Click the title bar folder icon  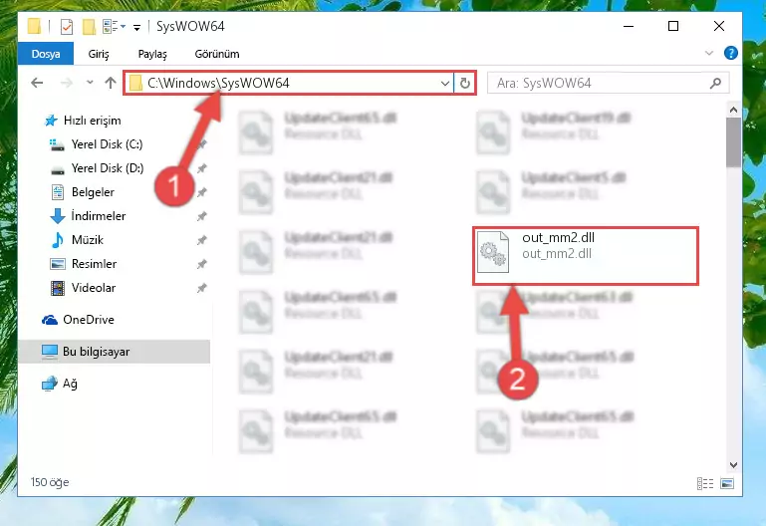tap(34, 26)
